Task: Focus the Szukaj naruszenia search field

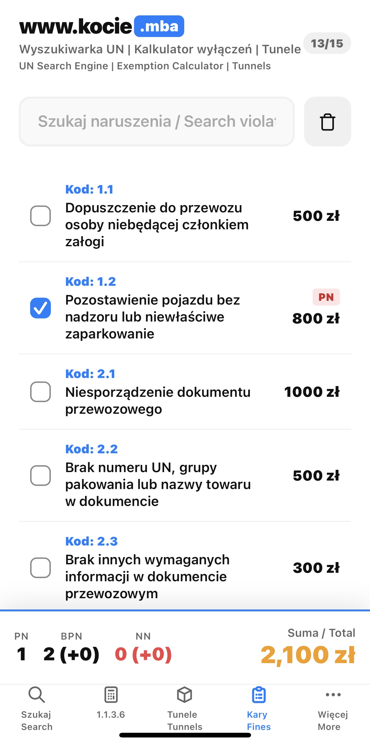Action: pos(157,122)
